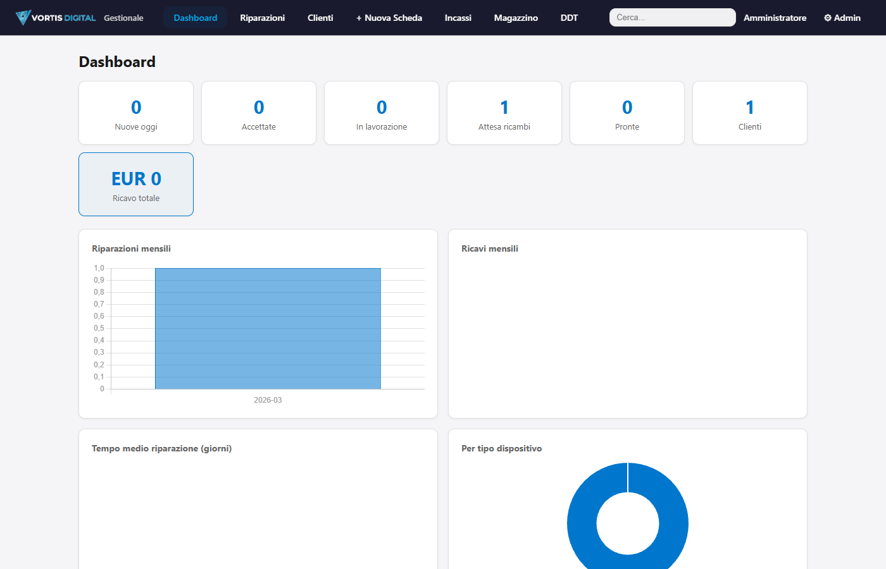Click the Cerca search field
Screen dimensions: 886x569
(x=672, y=17)
